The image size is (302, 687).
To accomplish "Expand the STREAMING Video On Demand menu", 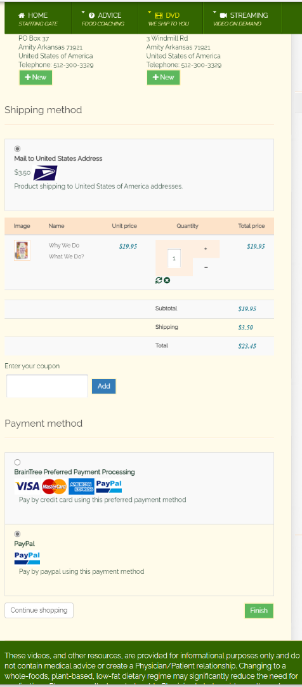I will pyautogui.click(x=242, y=19).
